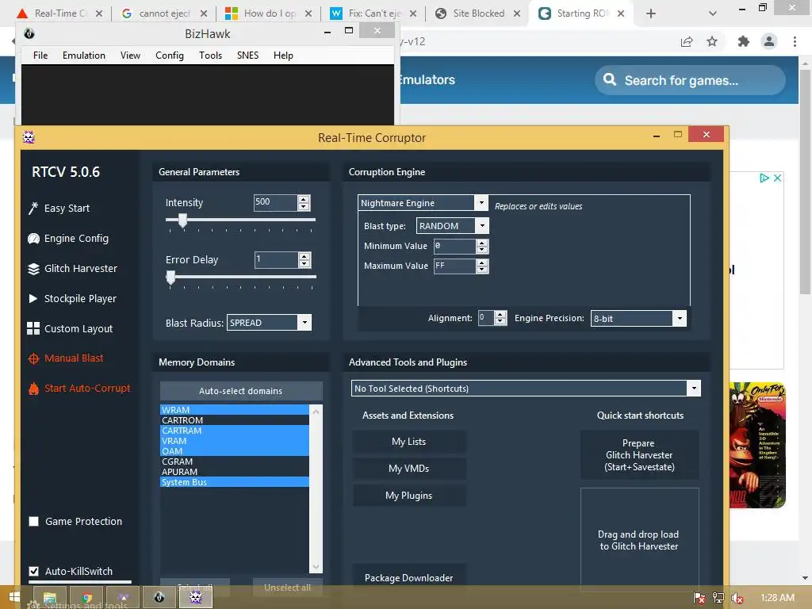Open Glitch Harvester layers icon
The height and width of the screenshot is (609, 812).
pos(33,269)
